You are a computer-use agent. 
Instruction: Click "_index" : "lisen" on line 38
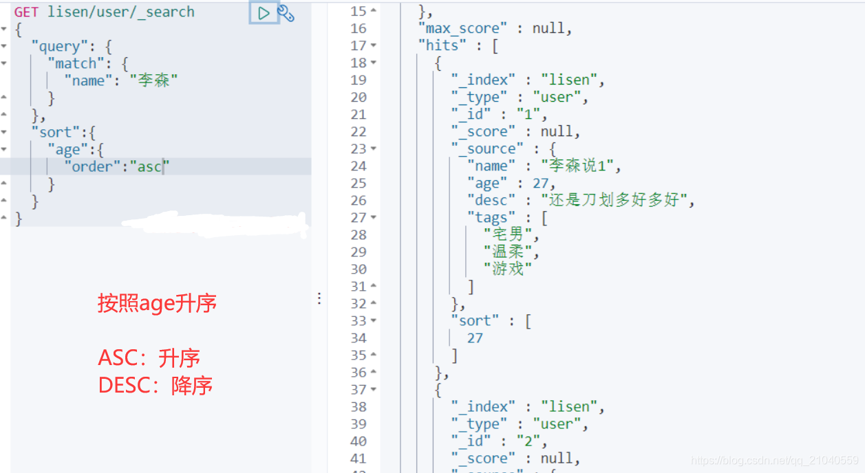528,406
